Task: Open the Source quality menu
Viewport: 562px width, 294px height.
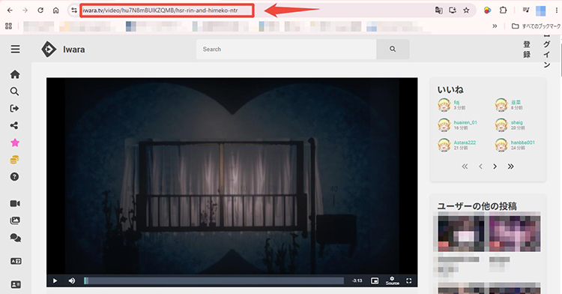Action: click(392, 280)
